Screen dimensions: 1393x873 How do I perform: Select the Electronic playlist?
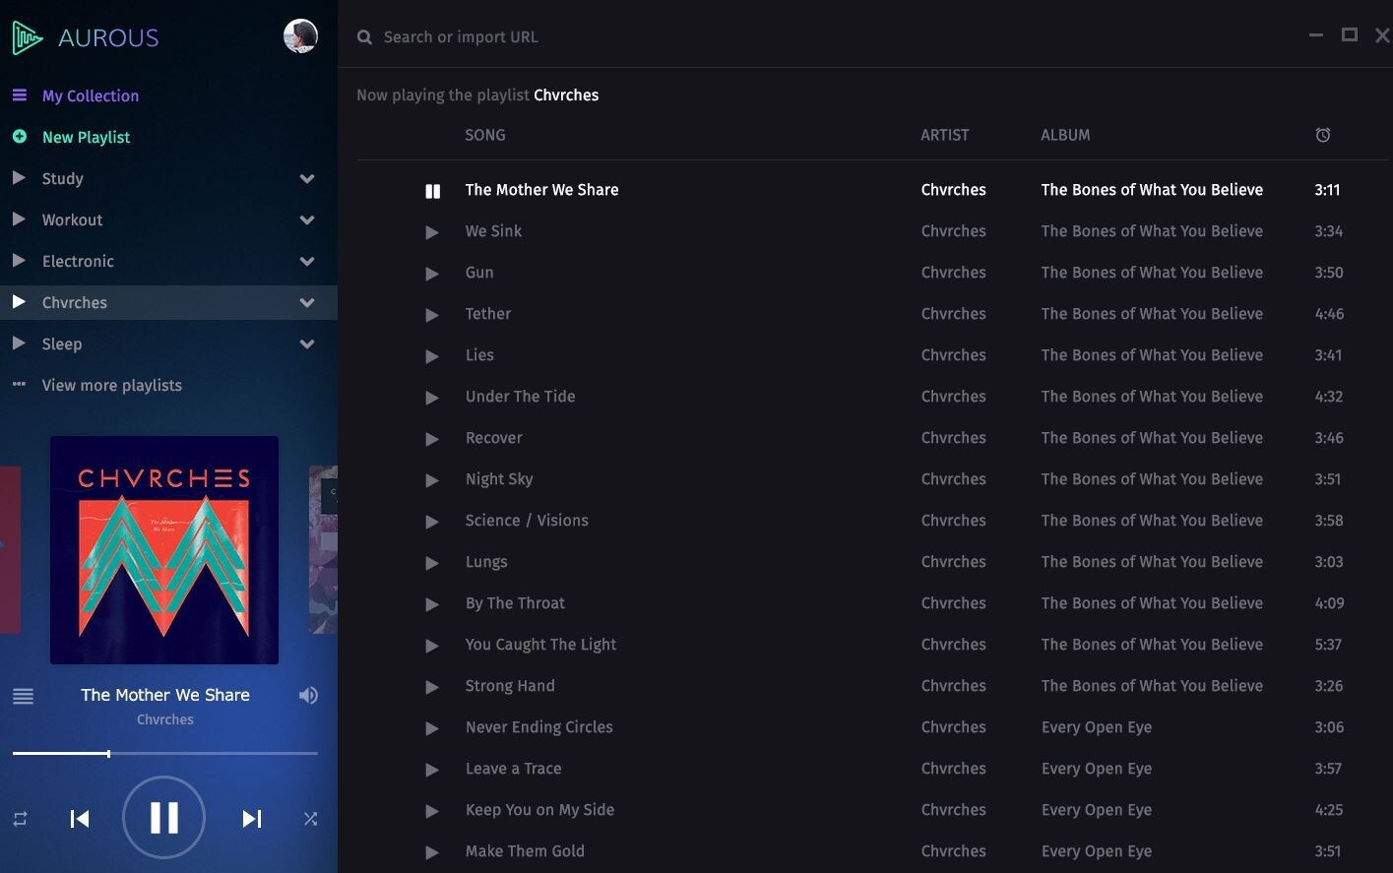tap(78, 261)
